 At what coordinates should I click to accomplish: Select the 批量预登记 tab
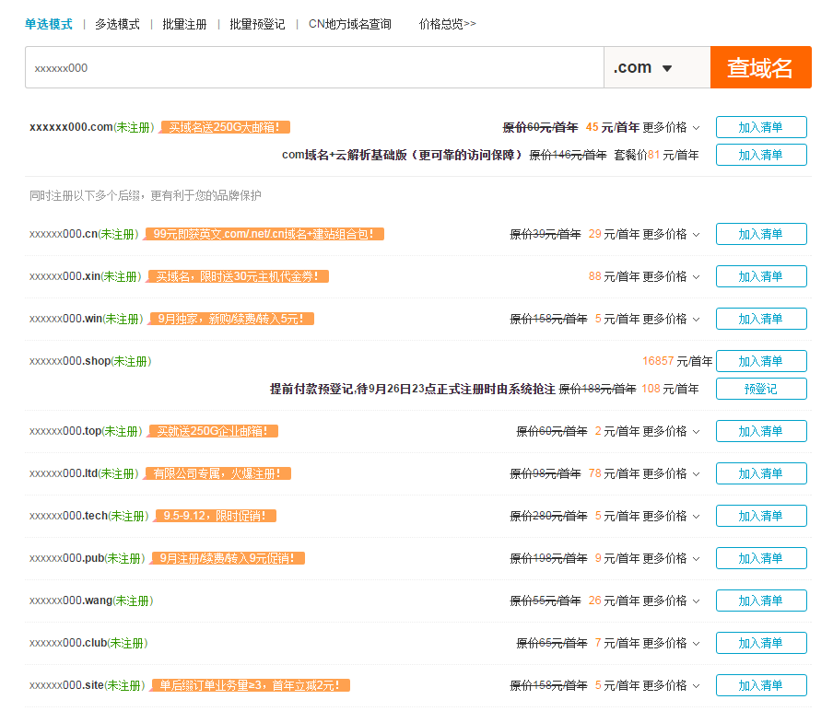257,24
